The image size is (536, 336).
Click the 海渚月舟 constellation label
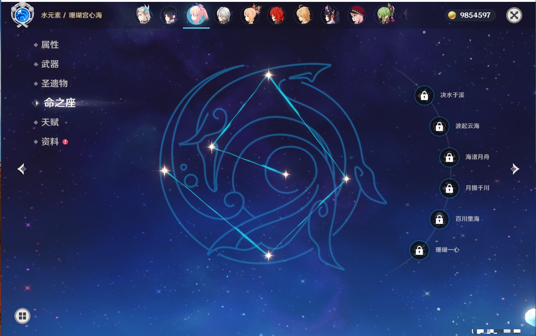[477, 157]
